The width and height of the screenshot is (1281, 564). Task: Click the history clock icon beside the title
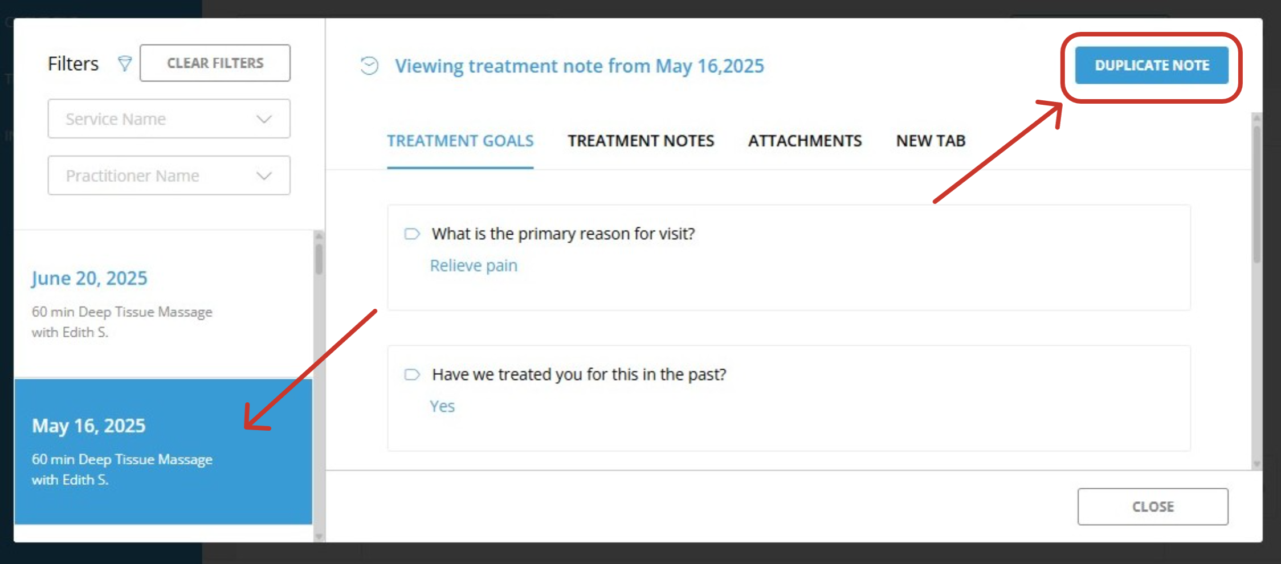pos(369,66)
